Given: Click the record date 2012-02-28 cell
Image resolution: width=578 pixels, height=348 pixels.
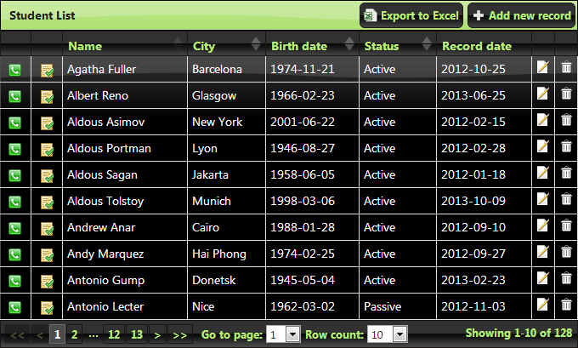Looking at the screenshot, I should click(484, 148).
